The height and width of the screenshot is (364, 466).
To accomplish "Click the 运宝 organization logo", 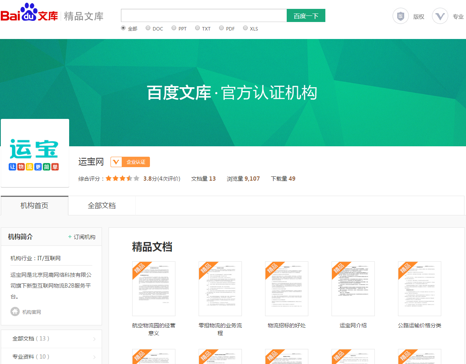I will (35, 153).
